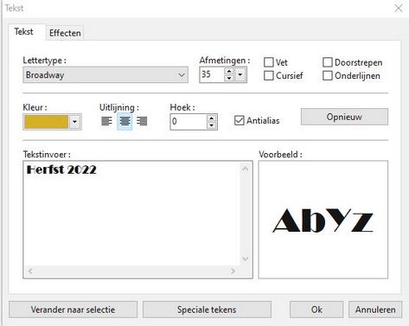Open the Afmetingen size dropdown arrow

point(240,75)
